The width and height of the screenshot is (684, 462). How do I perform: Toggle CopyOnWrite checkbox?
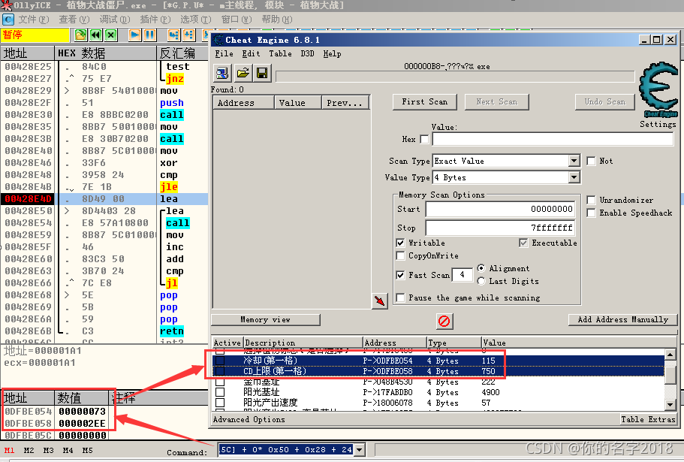(x=400, y=255)
